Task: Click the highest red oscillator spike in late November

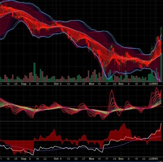Action: tap(112, 91)
